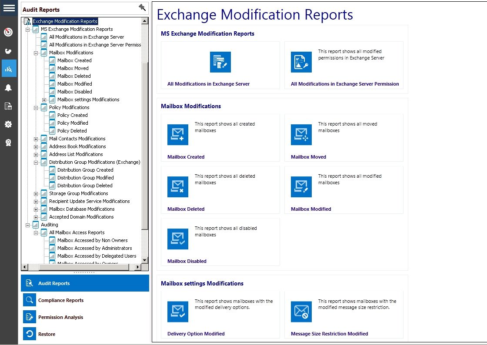Image resolution: width=487 pixels, height=345 pixels.
Task: Click the Mailbox Deleted report tile icon
Action: tap(178, 187)
